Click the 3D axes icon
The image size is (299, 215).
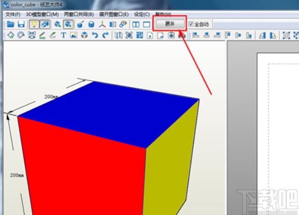102,24
